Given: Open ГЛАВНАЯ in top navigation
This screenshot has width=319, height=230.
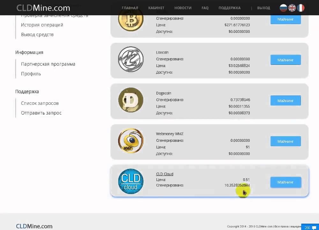Looking at the screenshot, I should pyautogui.click(x=130, y=8).
